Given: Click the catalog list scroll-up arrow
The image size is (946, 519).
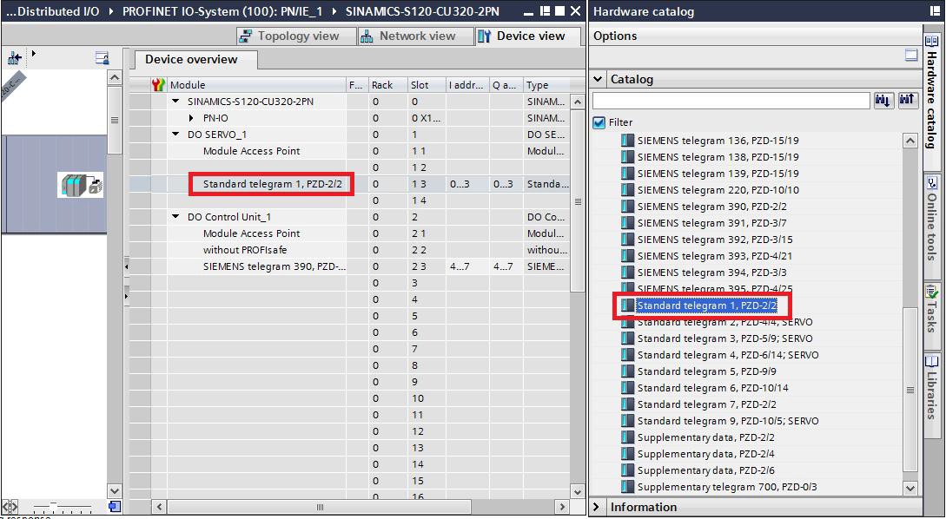Looking at the screenshot, I should [910, 141].
